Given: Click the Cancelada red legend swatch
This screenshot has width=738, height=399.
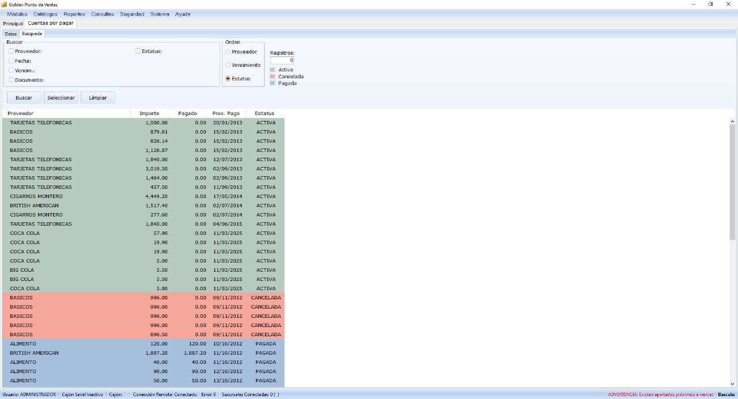Looking at the screenshot, I should pyautogui.click(x=273, y=77).
